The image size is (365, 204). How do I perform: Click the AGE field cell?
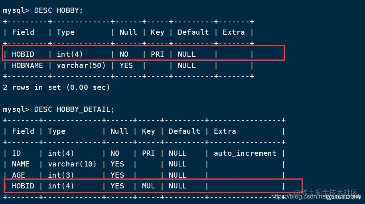click(18, 175)
